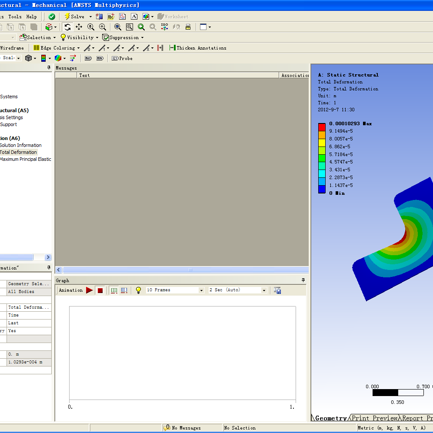Image resolution: width=433 pixels, height=433 pixels.
Task: Click the ISO view icon
Action: 165,27
